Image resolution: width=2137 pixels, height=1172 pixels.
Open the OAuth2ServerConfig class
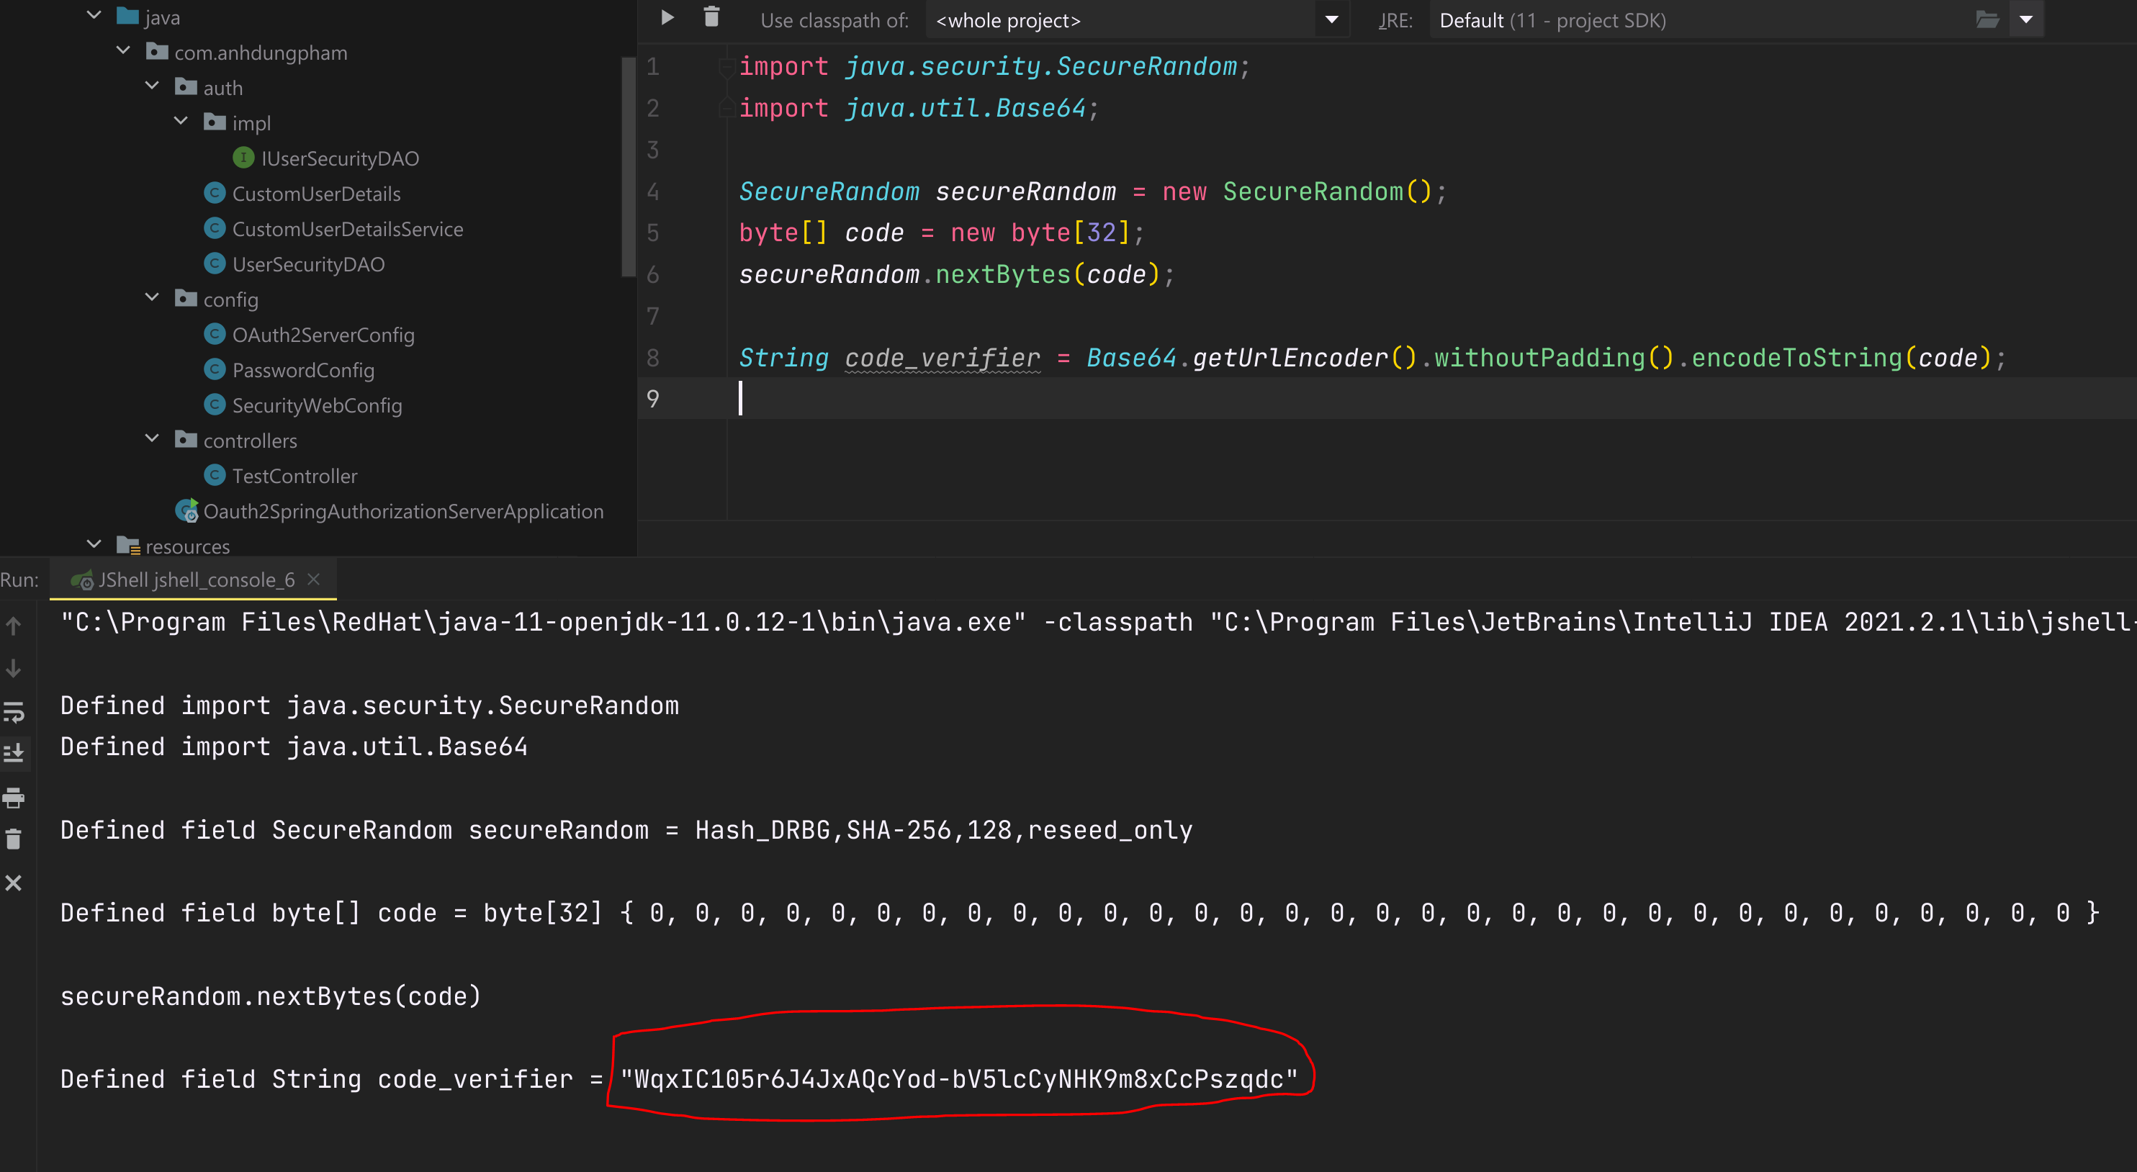[x=323, y=335]
